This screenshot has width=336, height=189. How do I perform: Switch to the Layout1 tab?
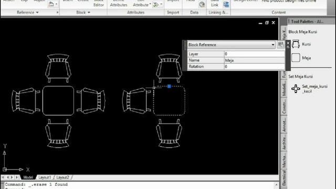(x=45, y=177)
